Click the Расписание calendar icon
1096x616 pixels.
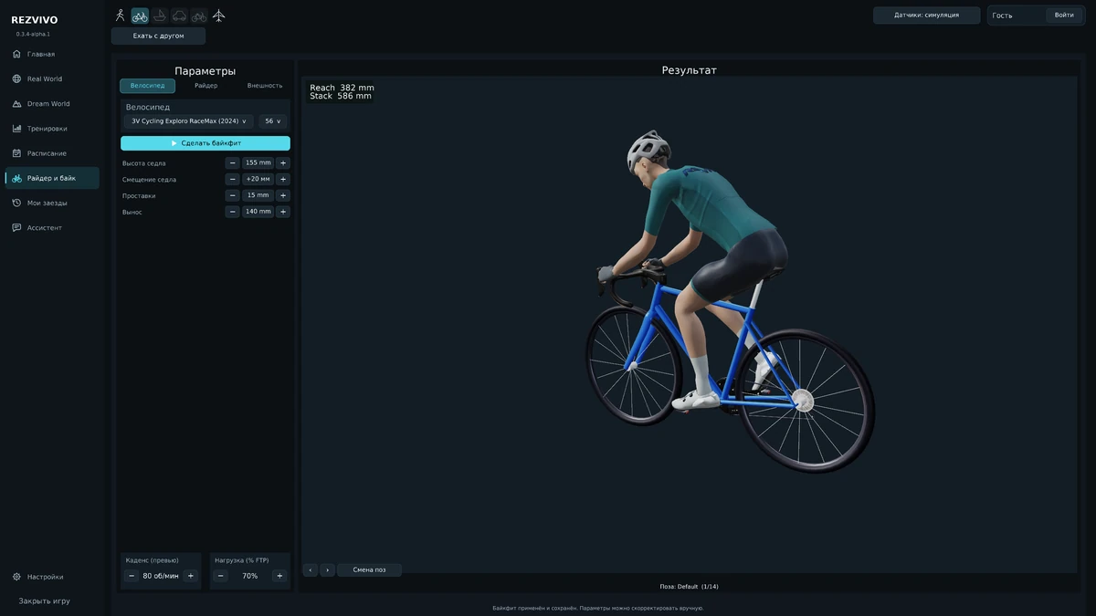(16, 153)
